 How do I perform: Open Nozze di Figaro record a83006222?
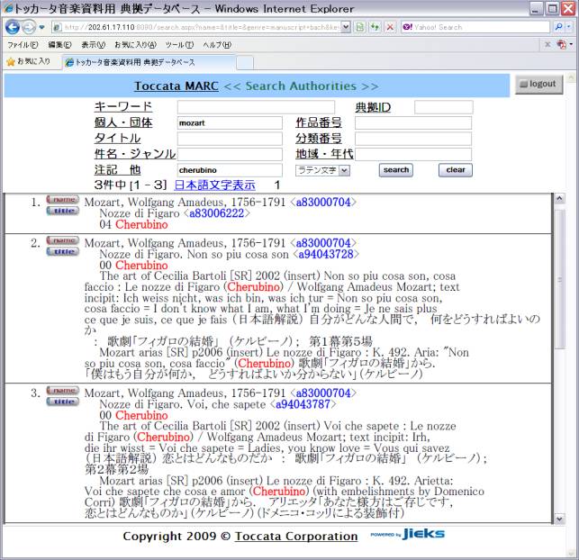217,213
